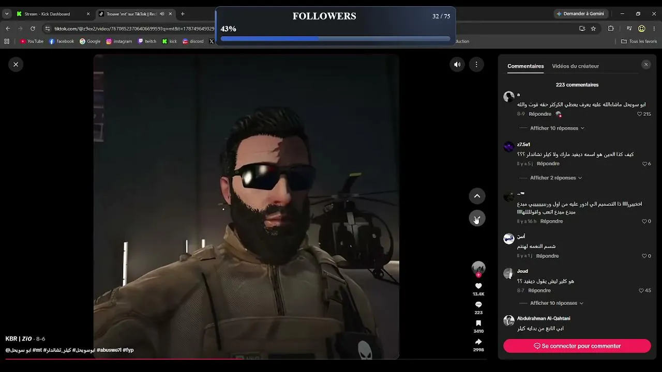Close the TikTok video viewer

pyautogui.click(x=16, y=65)
